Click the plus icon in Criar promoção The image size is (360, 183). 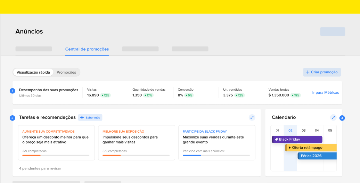point(308,72)
